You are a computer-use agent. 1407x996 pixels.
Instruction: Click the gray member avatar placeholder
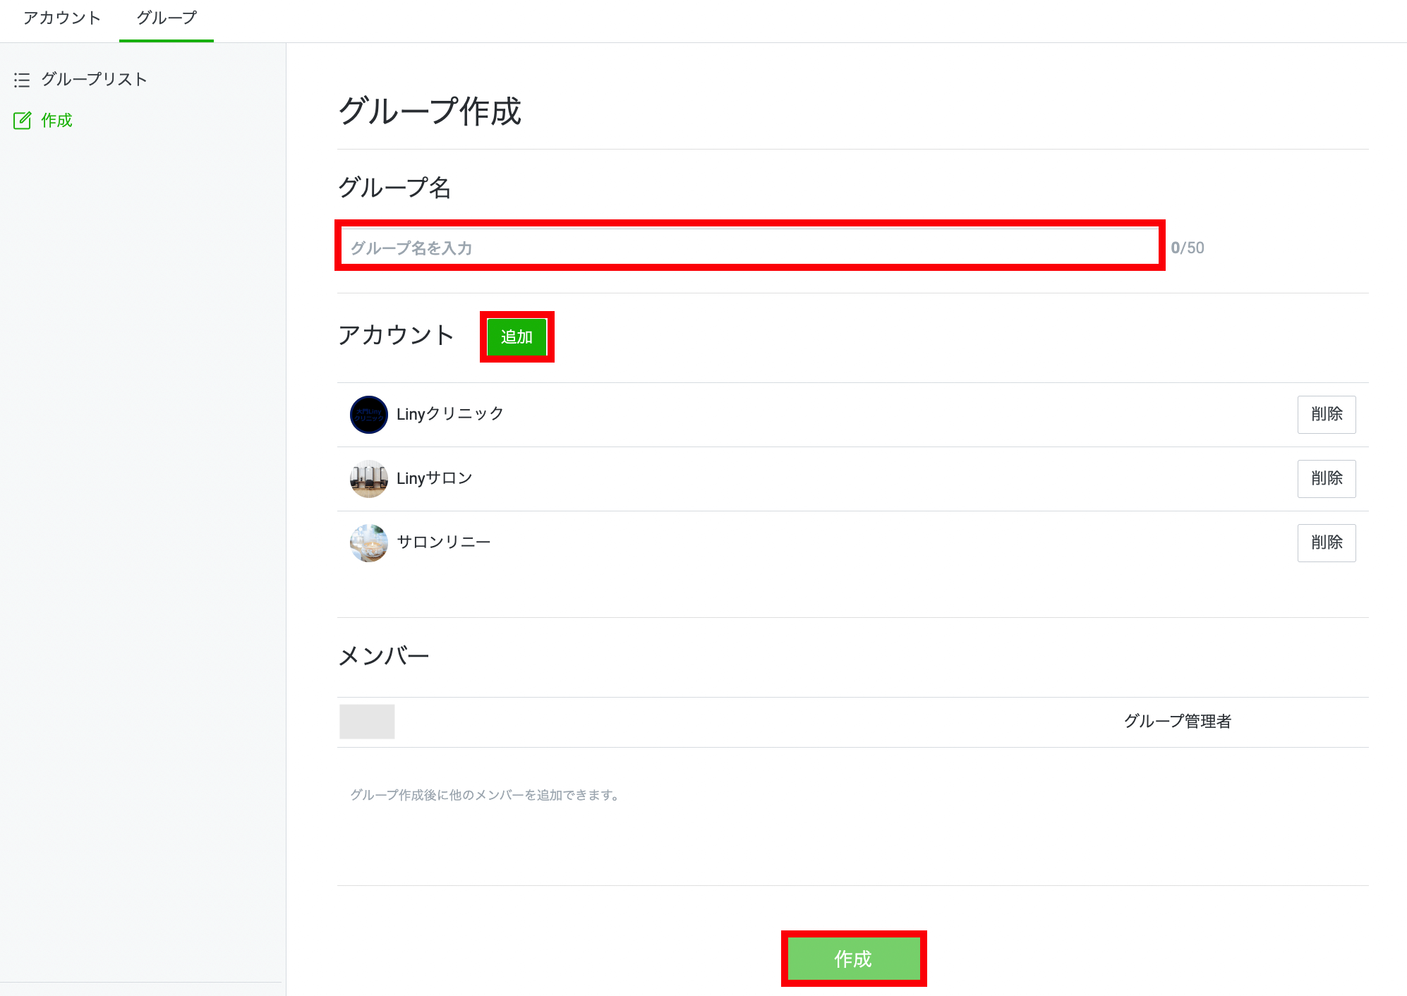pos(367,721)
